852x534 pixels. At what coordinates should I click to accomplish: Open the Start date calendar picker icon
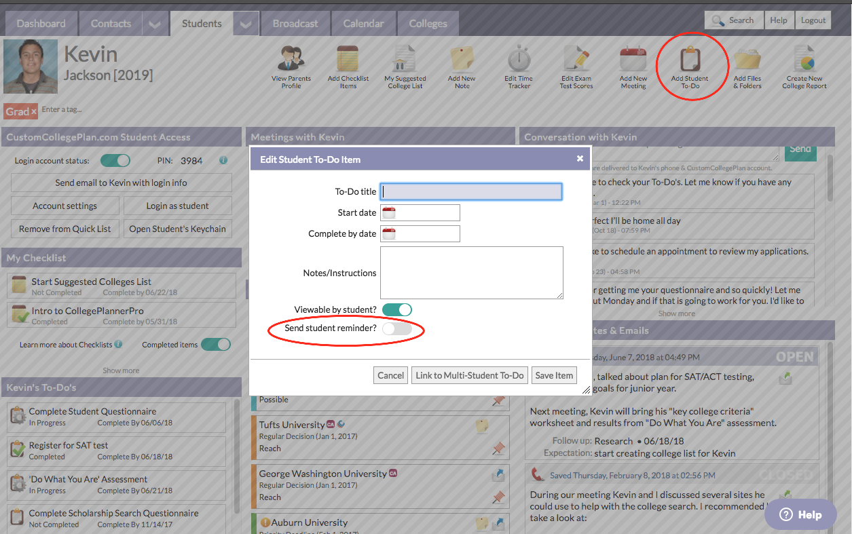click(389, 213)
